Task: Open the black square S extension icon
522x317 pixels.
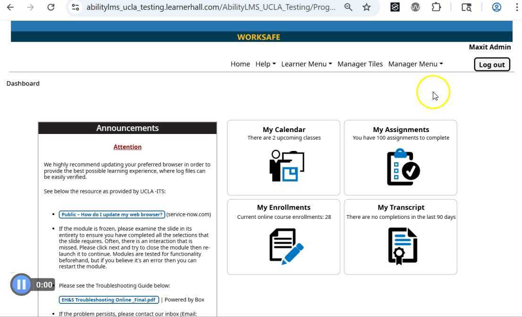Action: pyautogui.click(x=395, y=7)
